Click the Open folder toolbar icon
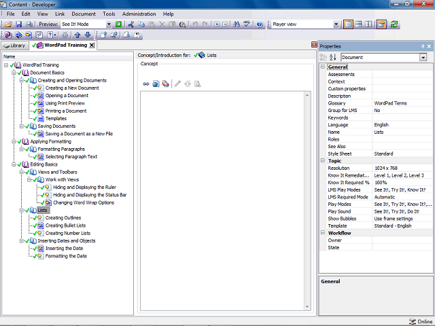 click(8, 24)
